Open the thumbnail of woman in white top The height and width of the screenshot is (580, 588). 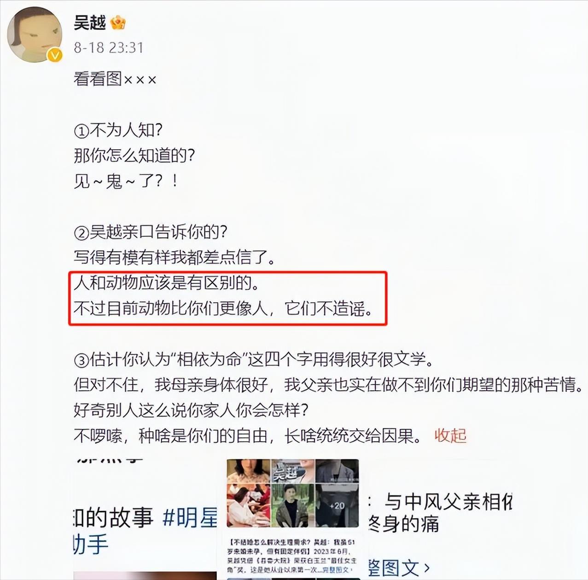pos(248,505)
